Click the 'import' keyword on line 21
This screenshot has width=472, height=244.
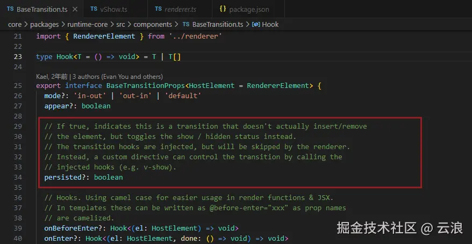point(48,36)
